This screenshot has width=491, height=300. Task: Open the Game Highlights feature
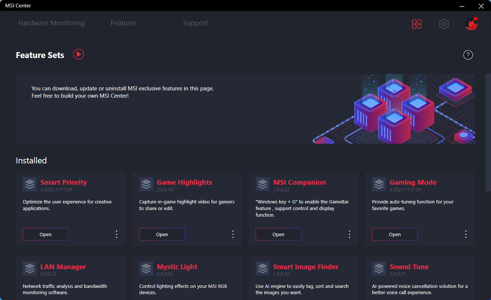(162, 234)
